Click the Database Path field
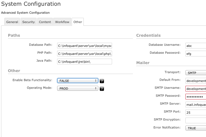This screenshot has width=206, height=137. (x=84, y=45)
